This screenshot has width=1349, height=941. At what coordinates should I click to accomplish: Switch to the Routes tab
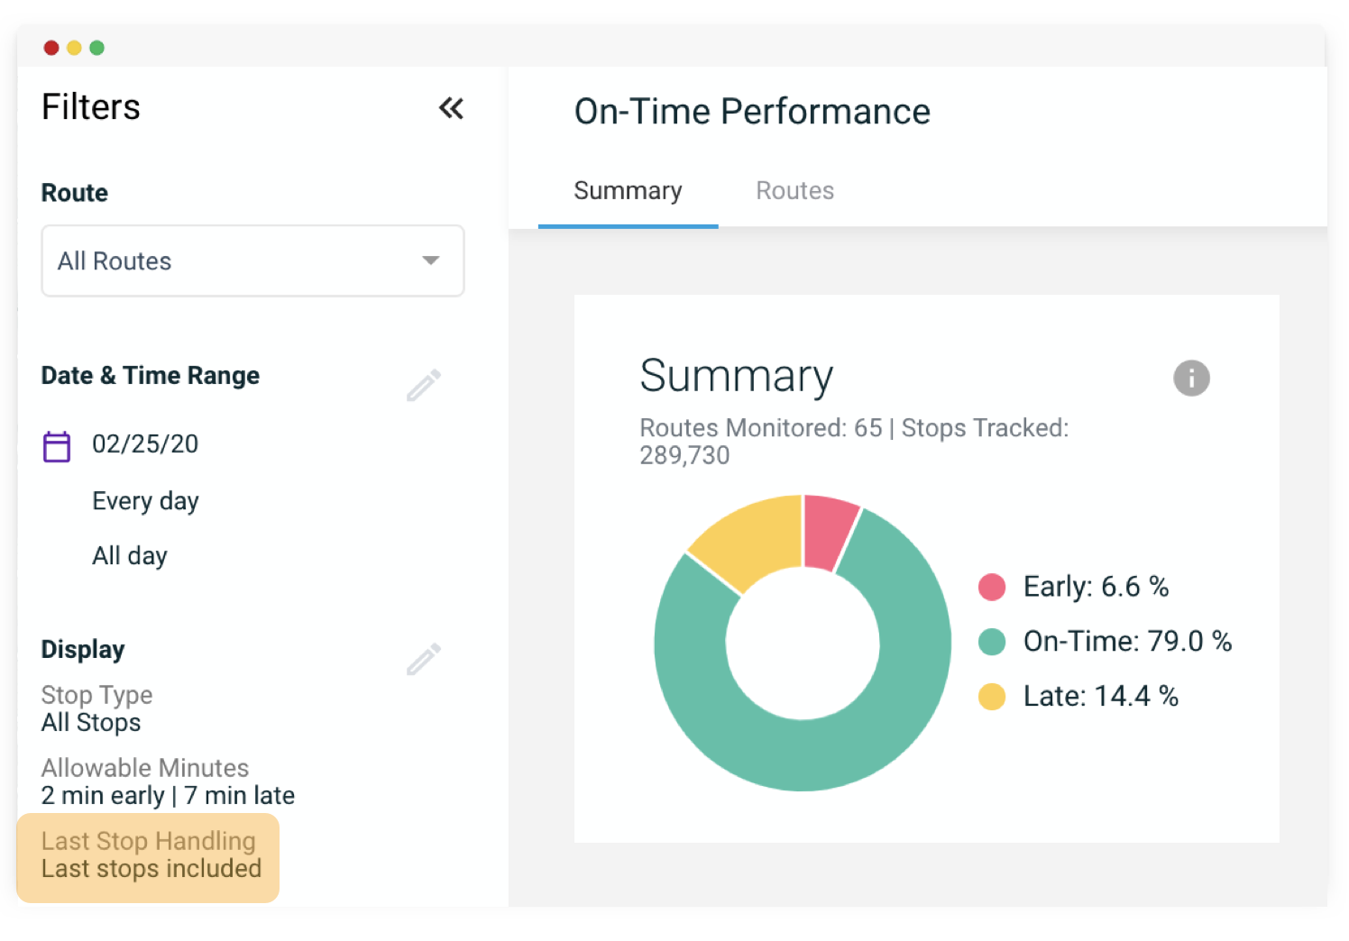coord(794,191)
